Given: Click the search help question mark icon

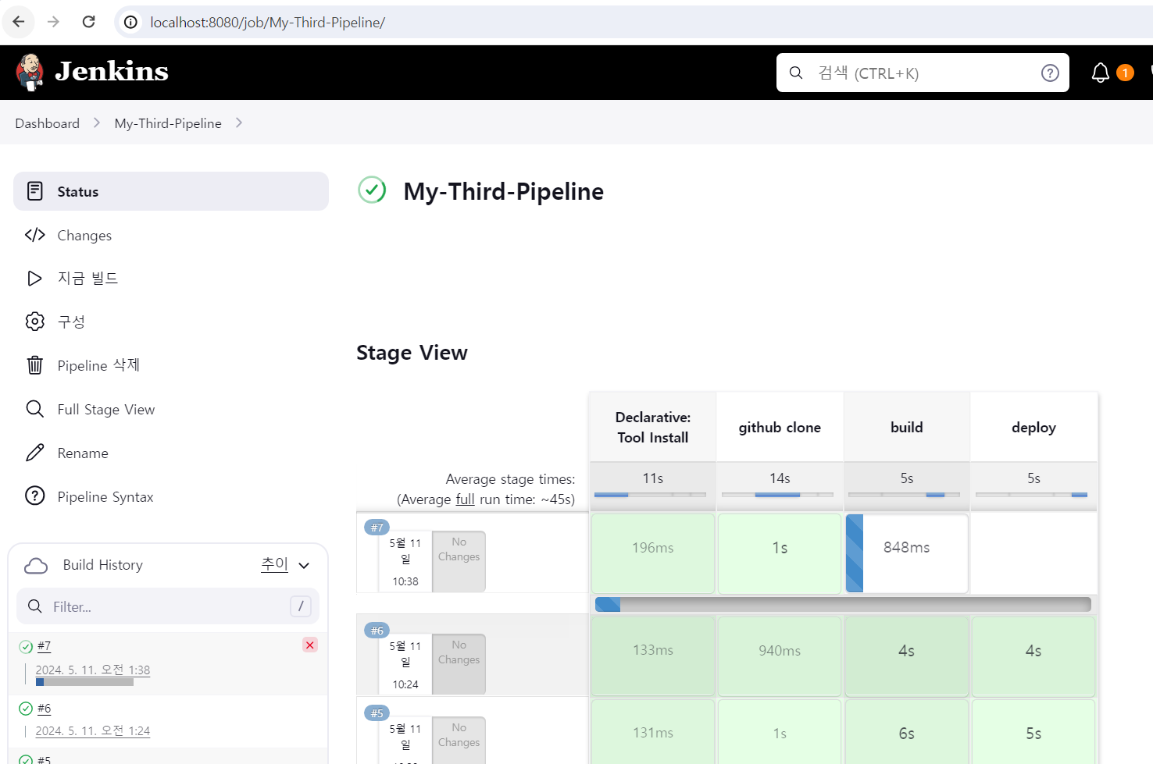Looking at the screenshot, I should tap(1050, 73).
